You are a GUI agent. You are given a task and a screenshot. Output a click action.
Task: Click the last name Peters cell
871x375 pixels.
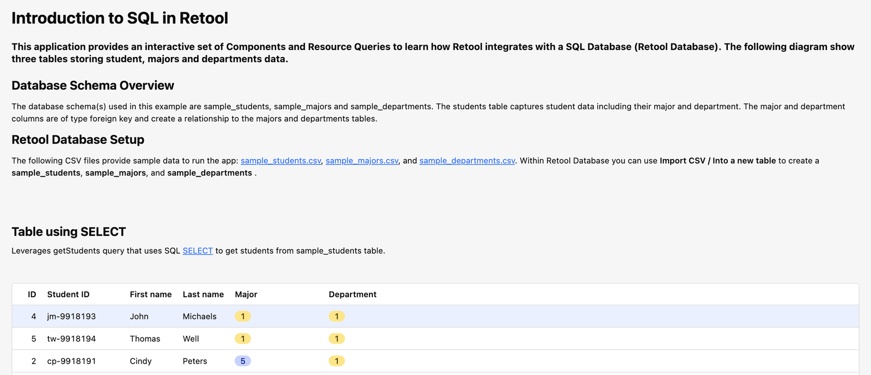point(195,361)
